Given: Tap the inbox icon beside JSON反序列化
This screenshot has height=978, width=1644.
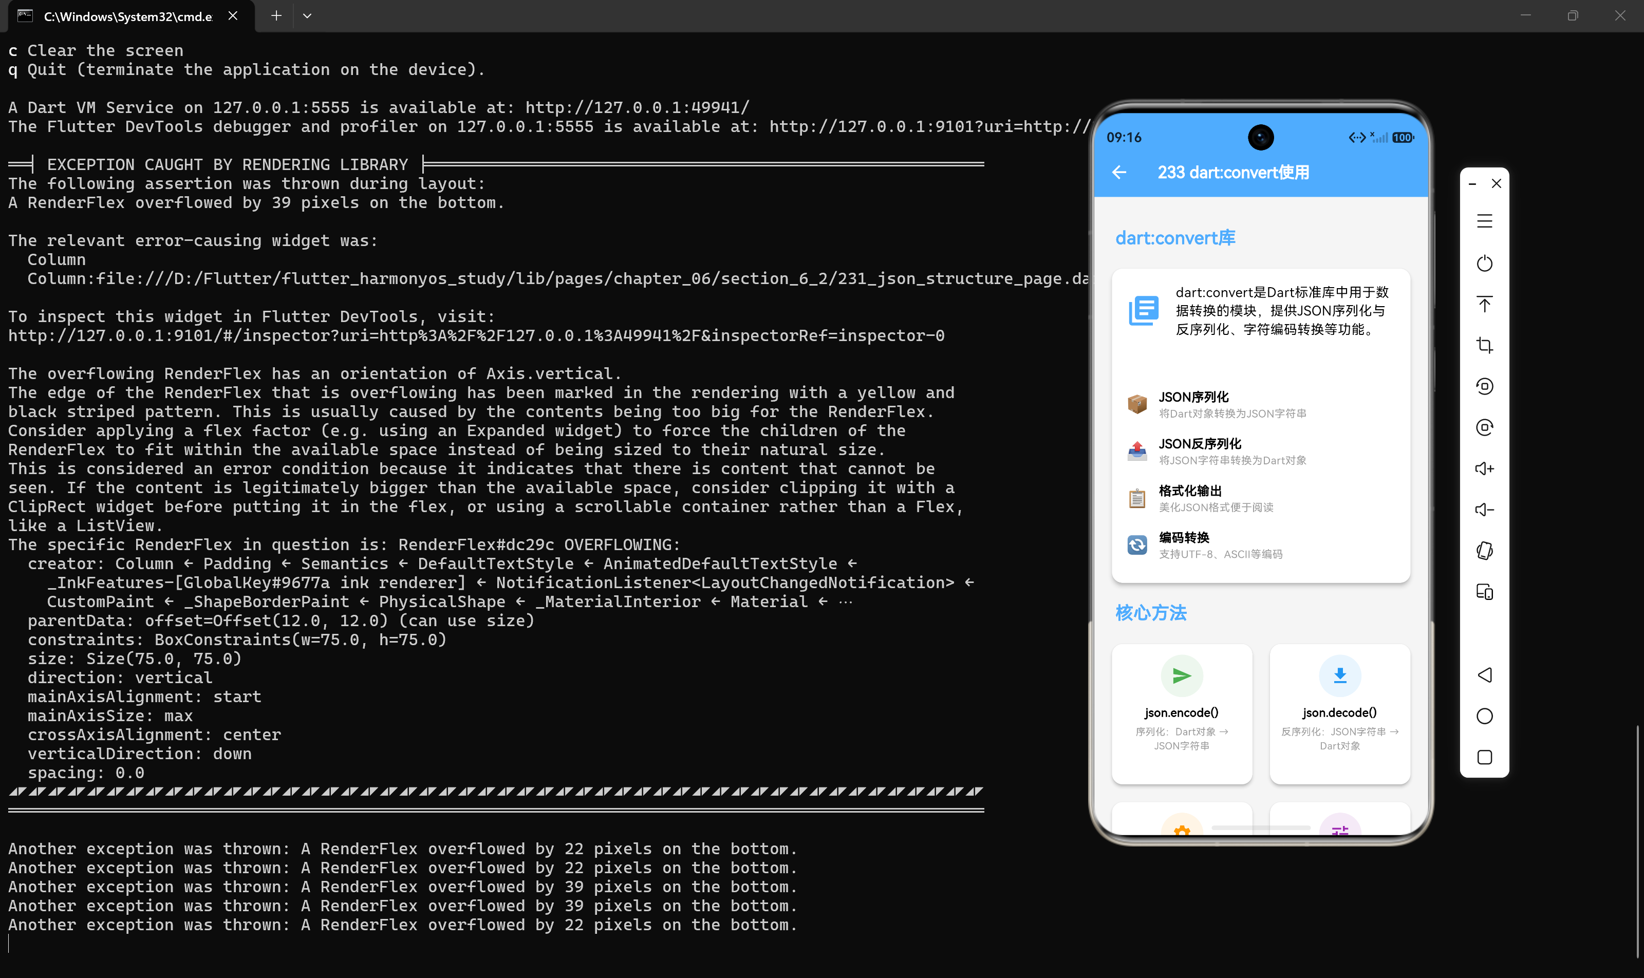Looking at the screenshot, I should [x=1137, y=451].
